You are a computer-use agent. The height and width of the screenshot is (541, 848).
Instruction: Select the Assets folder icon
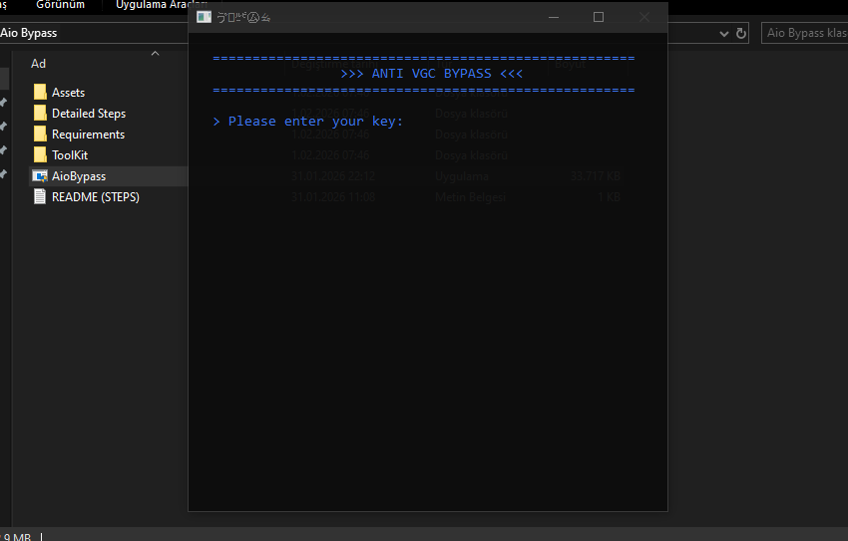(x=40, y=93)
